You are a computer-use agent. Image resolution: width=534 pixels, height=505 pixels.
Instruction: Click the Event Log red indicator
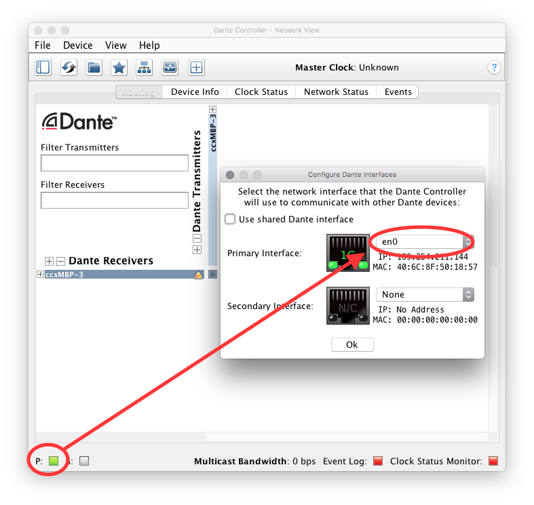378,461
